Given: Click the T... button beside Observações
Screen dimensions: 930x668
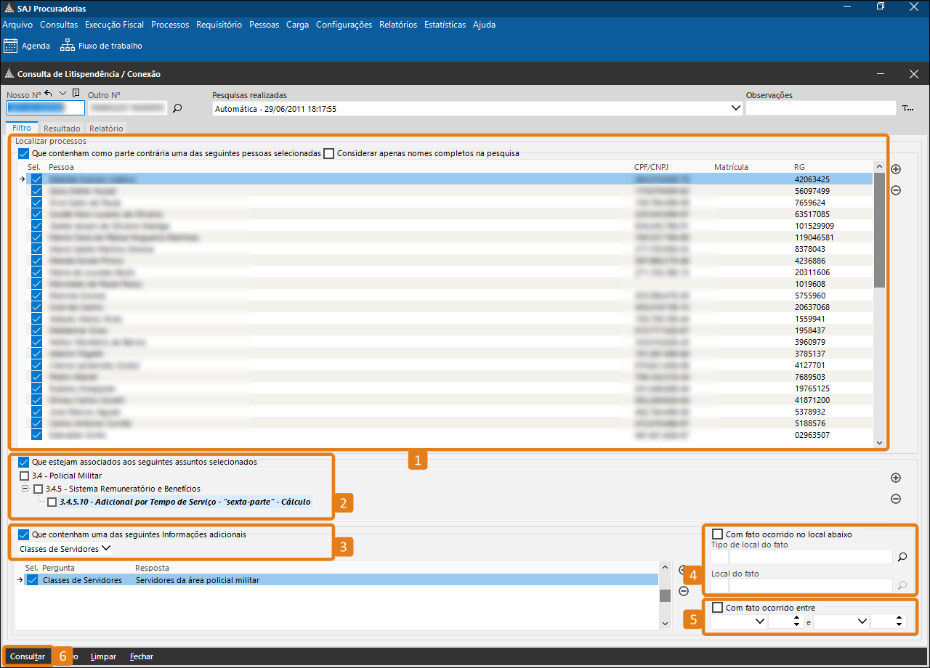Looking at the screenshot, I should pos(907,108).
